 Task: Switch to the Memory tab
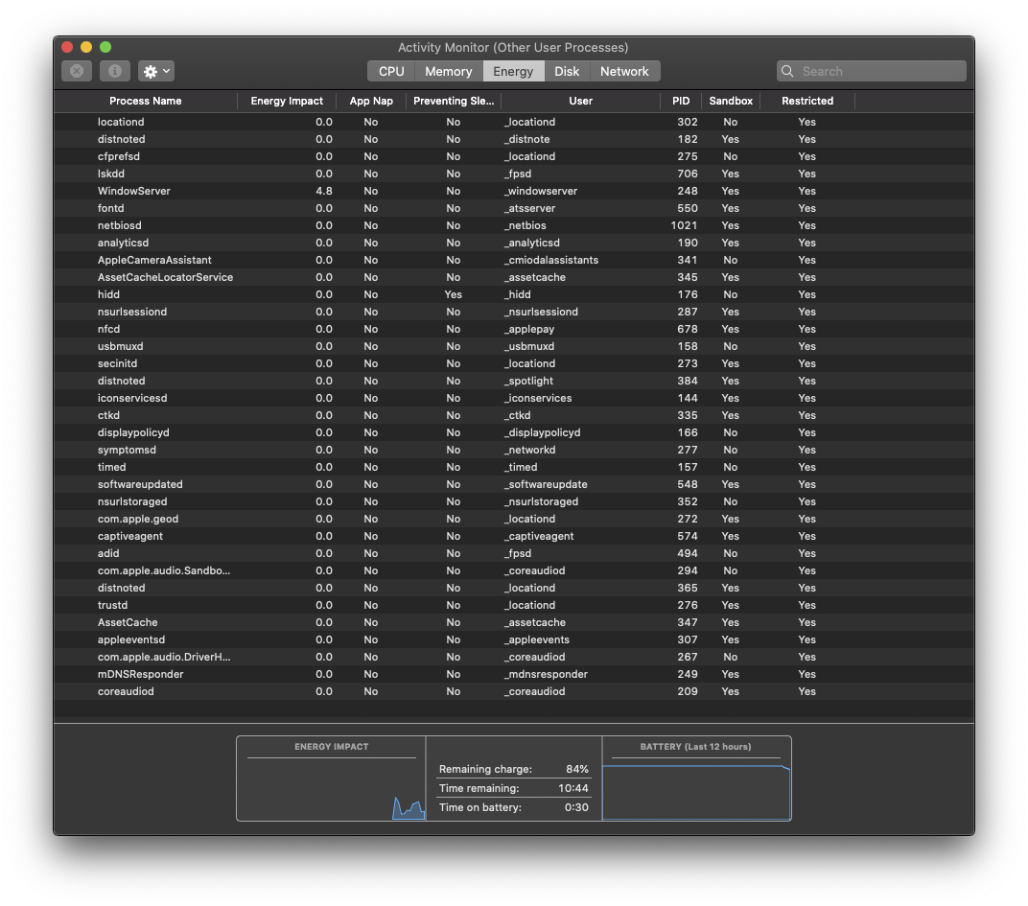click(449, 71)
